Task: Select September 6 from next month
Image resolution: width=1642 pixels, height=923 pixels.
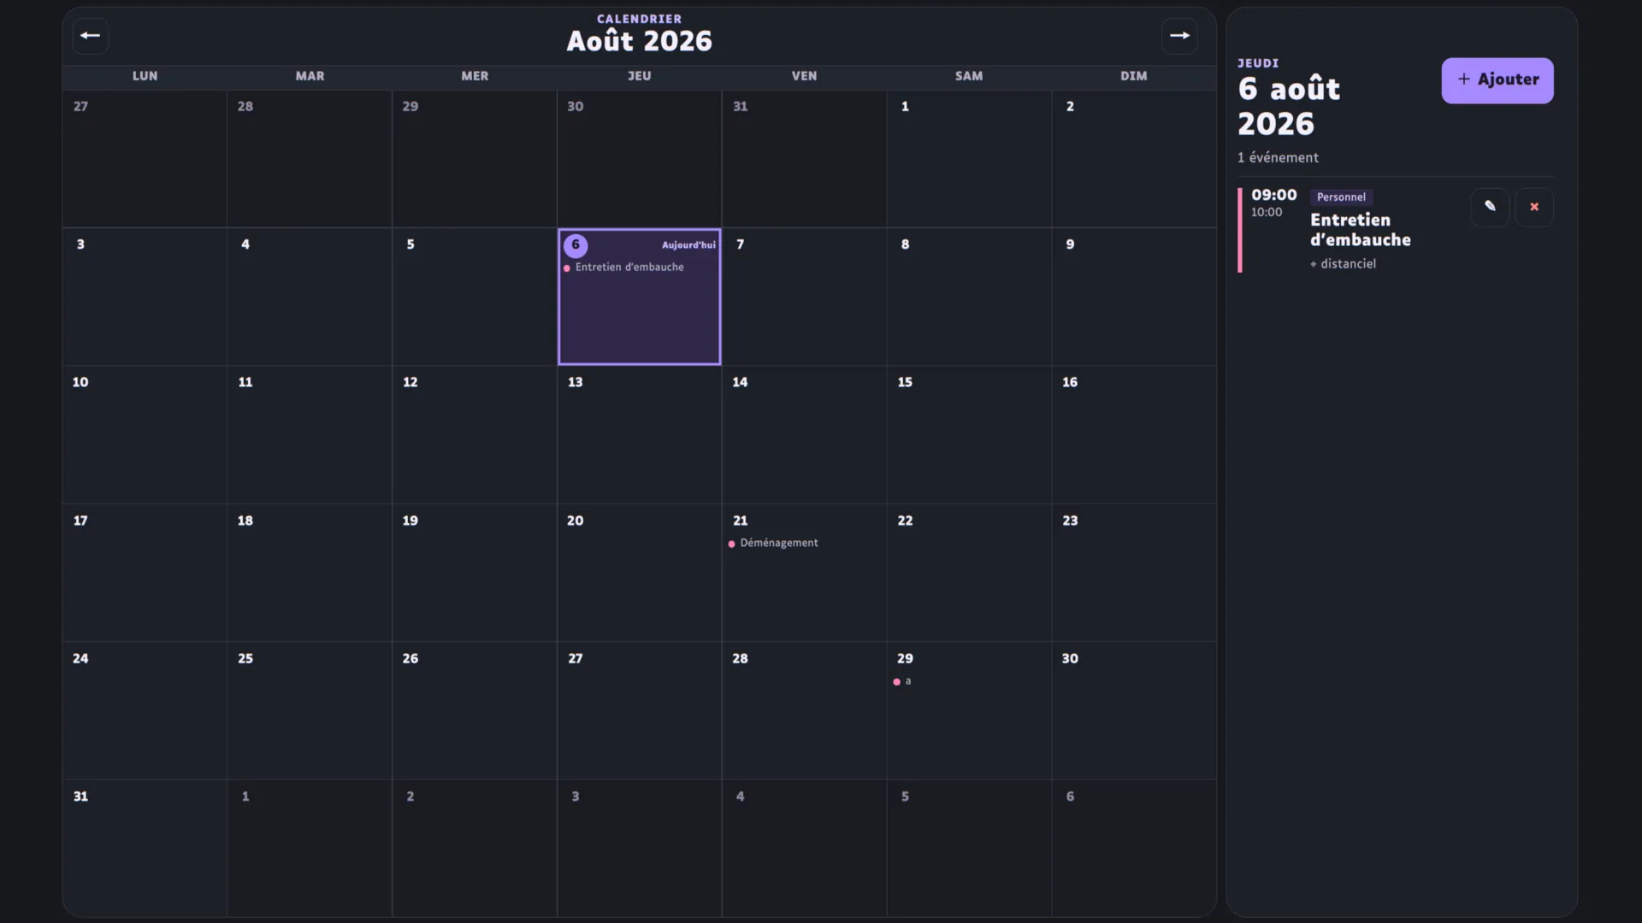Action: pos(1134,848)
